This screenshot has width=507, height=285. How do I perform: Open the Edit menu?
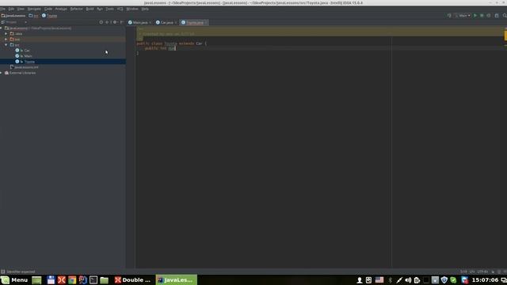[x=11, y=9]
